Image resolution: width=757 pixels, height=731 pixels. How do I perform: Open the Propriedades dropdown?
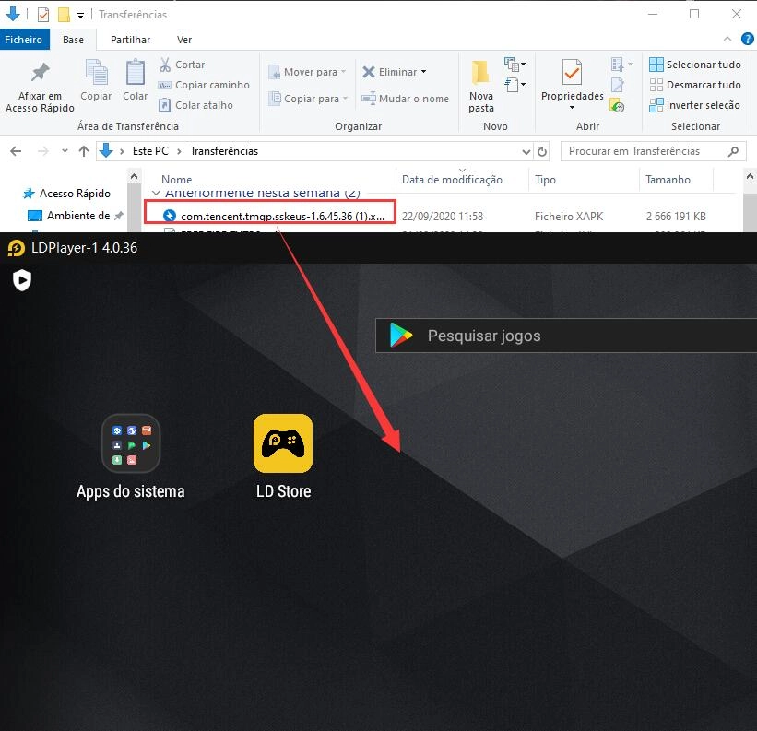pyautogui.click(x=572, y=107)
